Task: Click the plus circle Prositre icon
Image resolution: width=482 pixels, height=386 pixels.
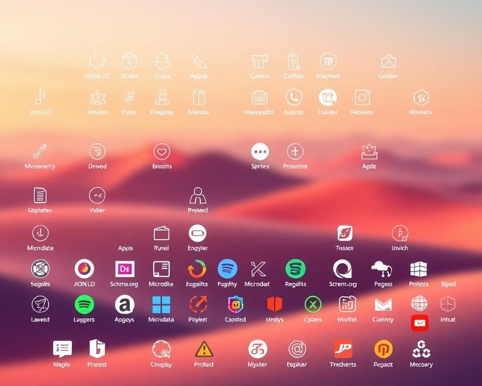Action: [x=295, y=151]
